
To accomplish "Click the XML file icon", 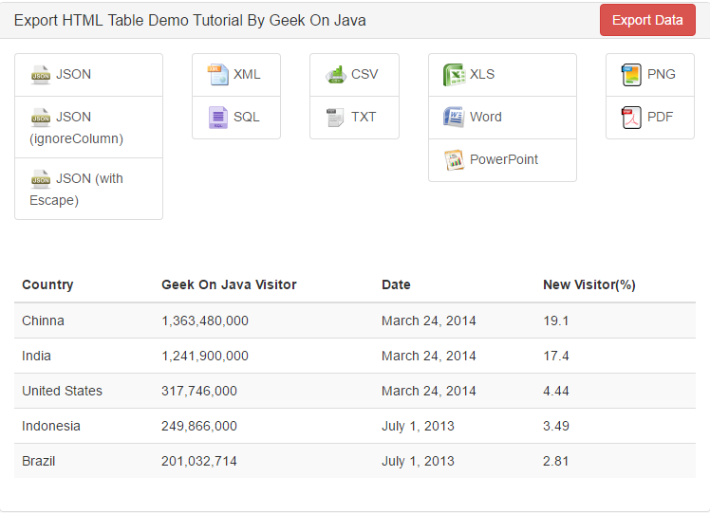I will point(218,75).
